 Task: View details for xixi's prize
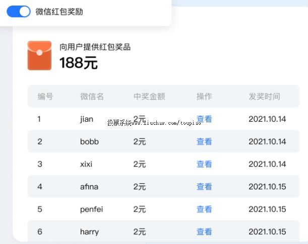204,164
